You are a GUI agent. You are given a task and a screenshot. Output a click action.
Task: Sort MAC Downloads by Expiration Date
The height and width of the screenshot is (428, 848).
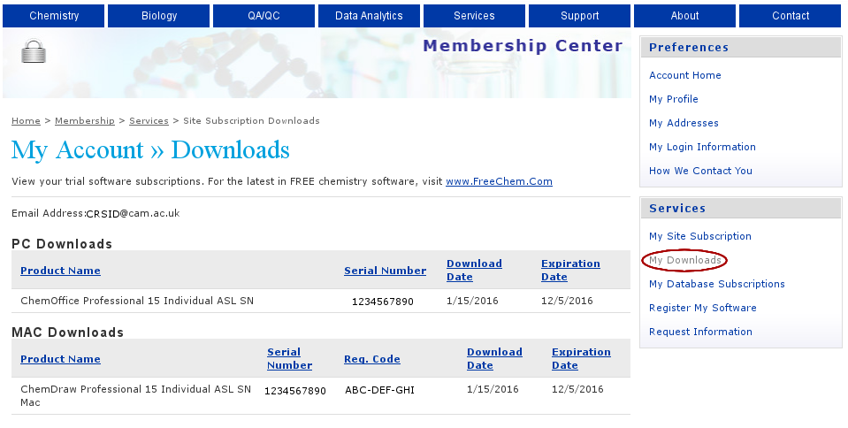pyautogui.click(x=581, y=358)
